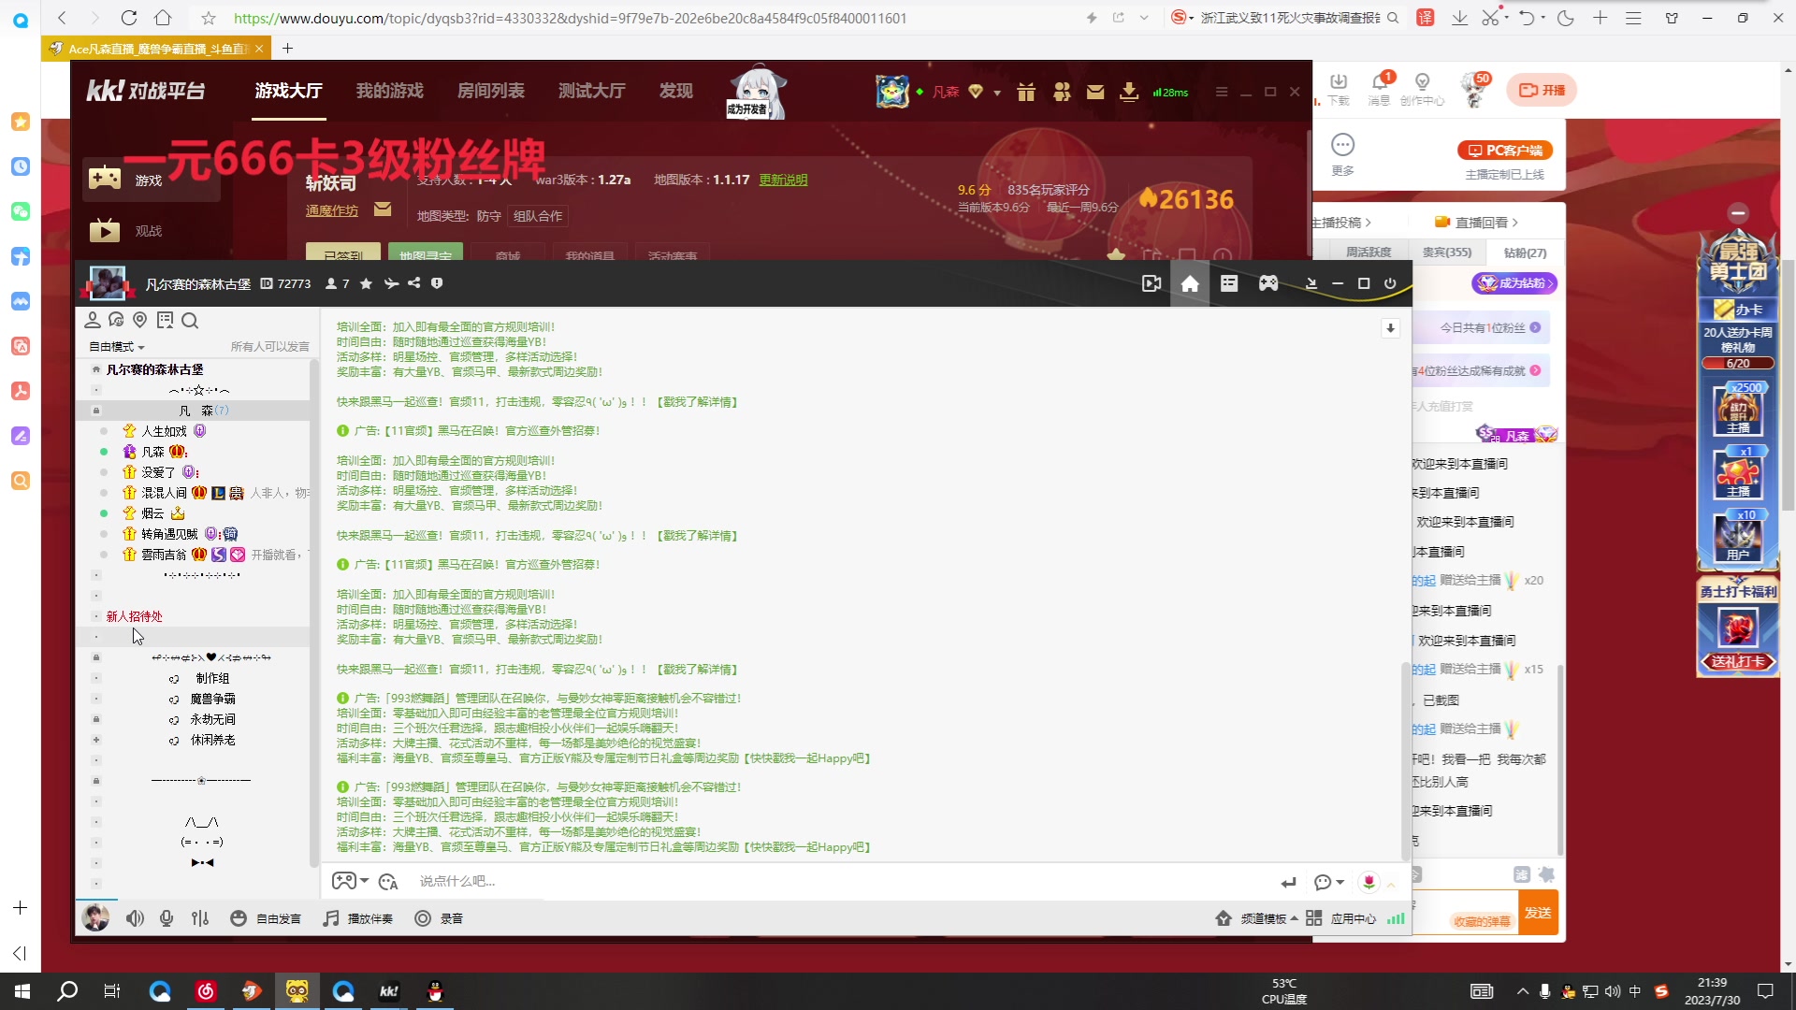Click the audio mixer settings icon in the bottom bar

[x=200, y=918]
